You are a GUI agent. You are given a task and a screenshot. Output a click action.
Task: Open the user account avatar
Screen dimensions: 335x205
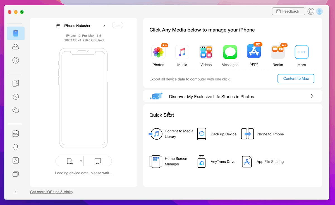point(320,11)
